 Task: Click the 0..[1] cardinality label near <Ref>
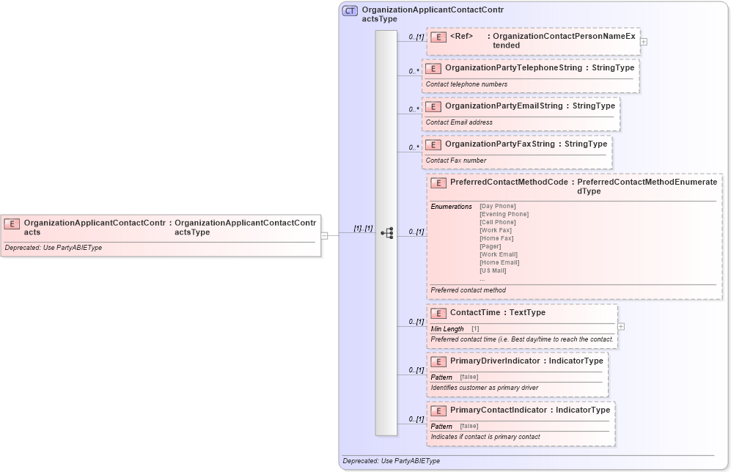pyautogui.click(x=414, y=36)
